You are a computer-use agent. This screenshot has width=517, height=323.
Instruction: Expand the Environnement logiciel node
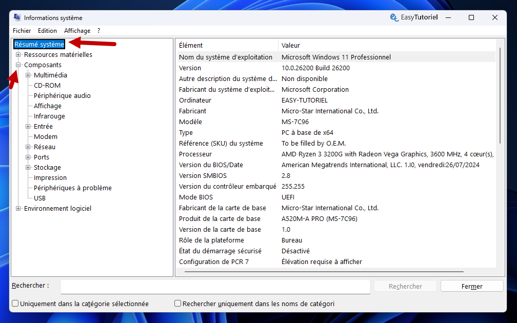(x=18, y=208)
